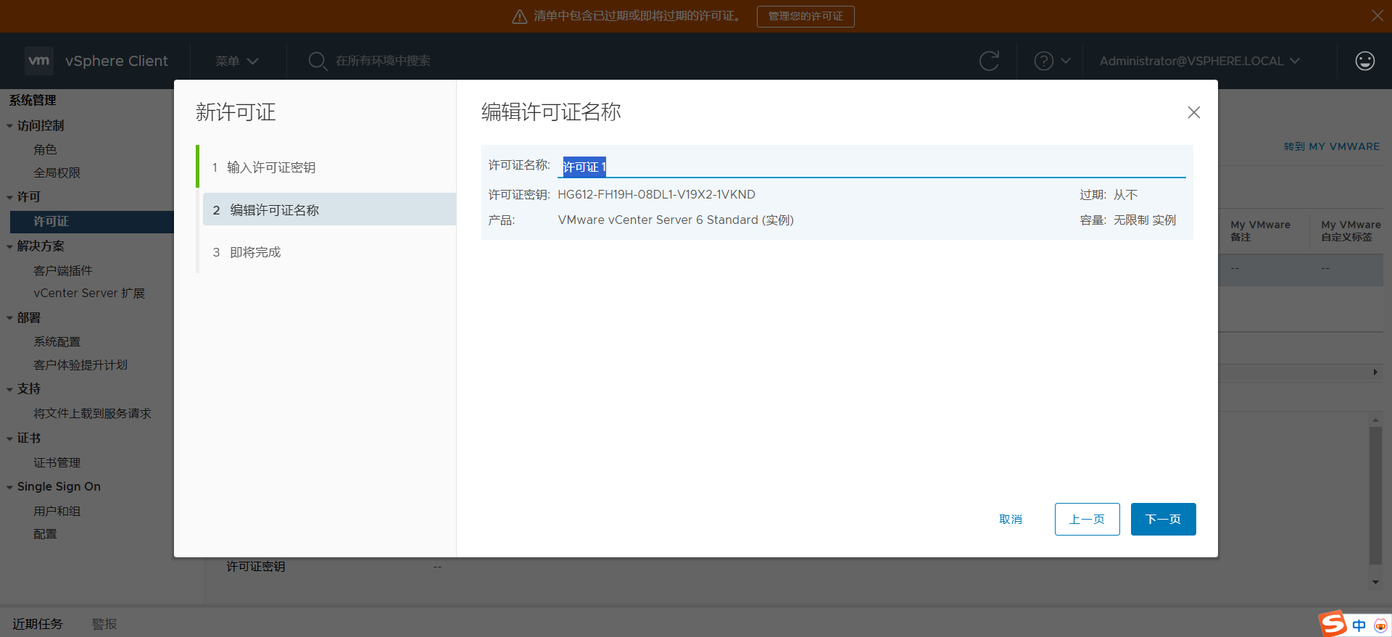
Task: Click the product VMware vCenter Server 6 Standard
Action: tap(676, 220)
